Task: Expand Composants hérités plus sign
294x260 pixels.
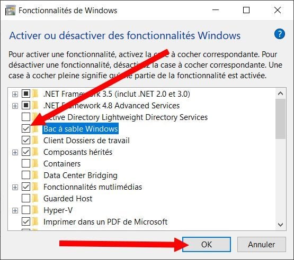Action: click(x=15, y=152)
